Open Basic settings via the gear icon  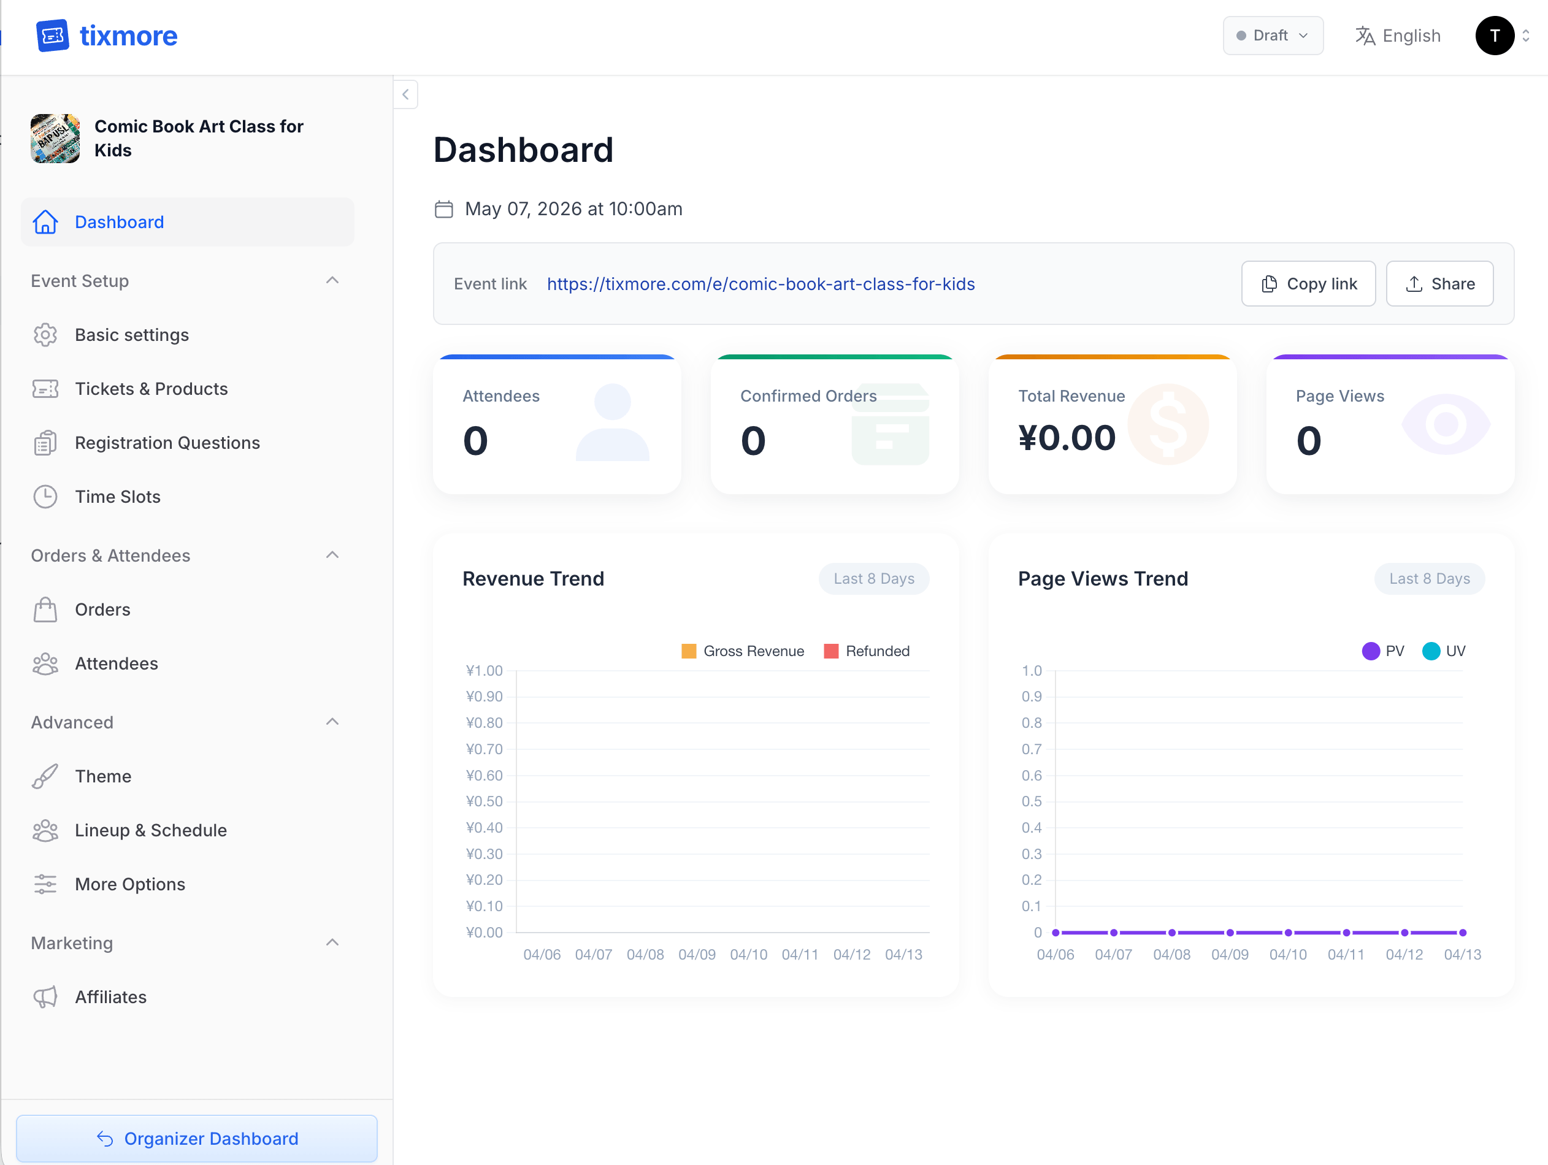point(45,334)
